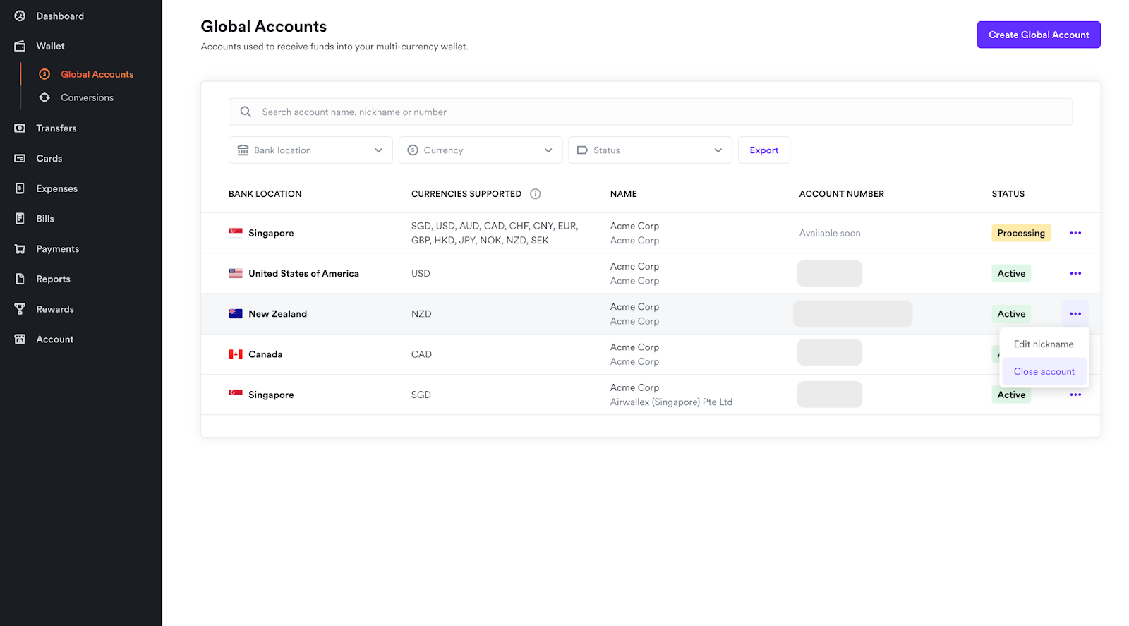Go to Account settings in sidebar

[x=54, y=339]
